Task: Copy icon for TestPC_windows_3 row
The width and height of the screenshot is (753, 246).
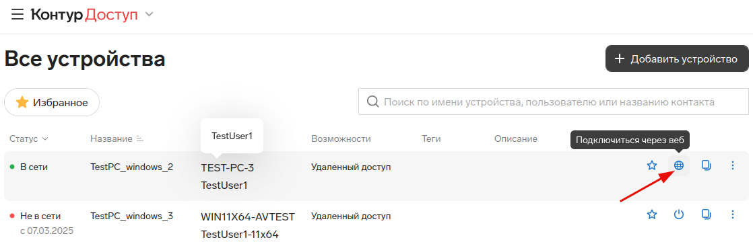Action: pos(706,214)
